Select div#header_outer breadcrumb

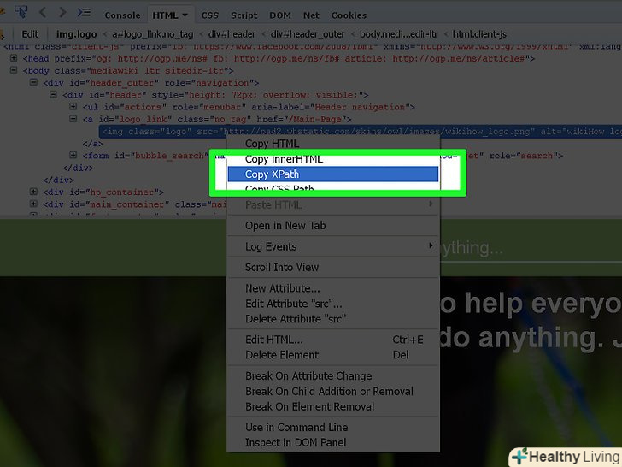[308, 34]
